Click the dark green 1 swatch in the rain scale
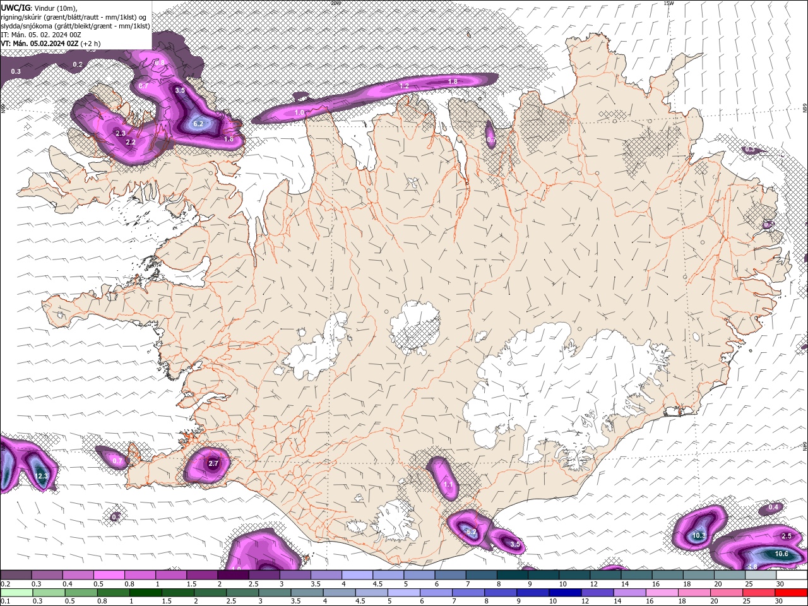The image size is (808, 606). [145, 593]
